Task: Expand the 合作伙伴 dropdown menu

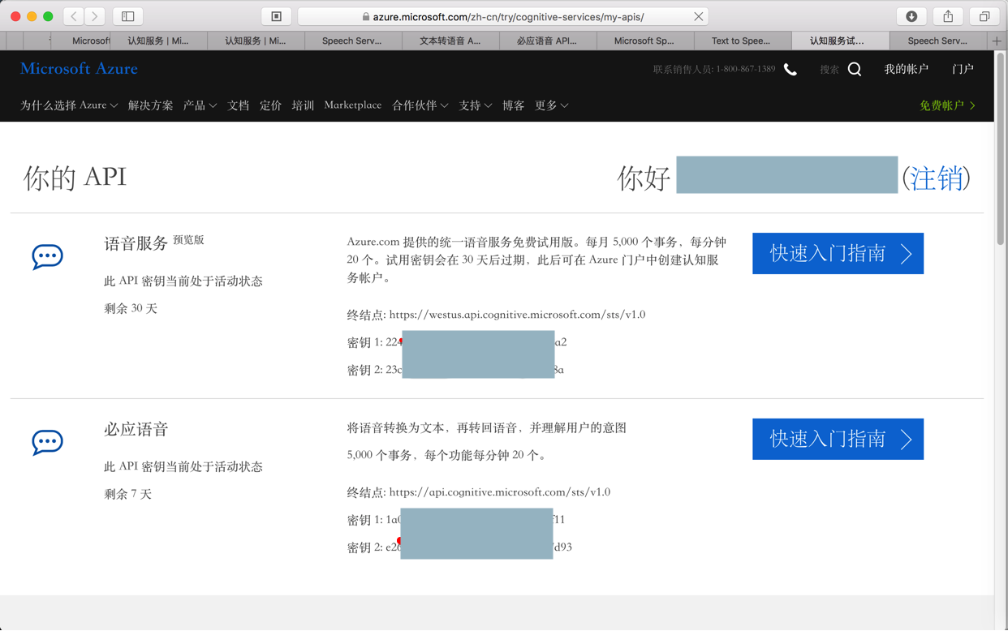Action: (420, 105)
